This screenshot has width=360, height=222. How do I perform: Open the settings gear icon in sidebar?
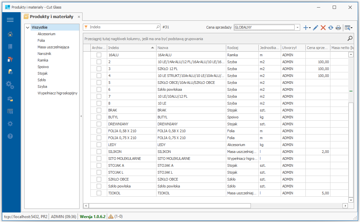tap(10, 124)
